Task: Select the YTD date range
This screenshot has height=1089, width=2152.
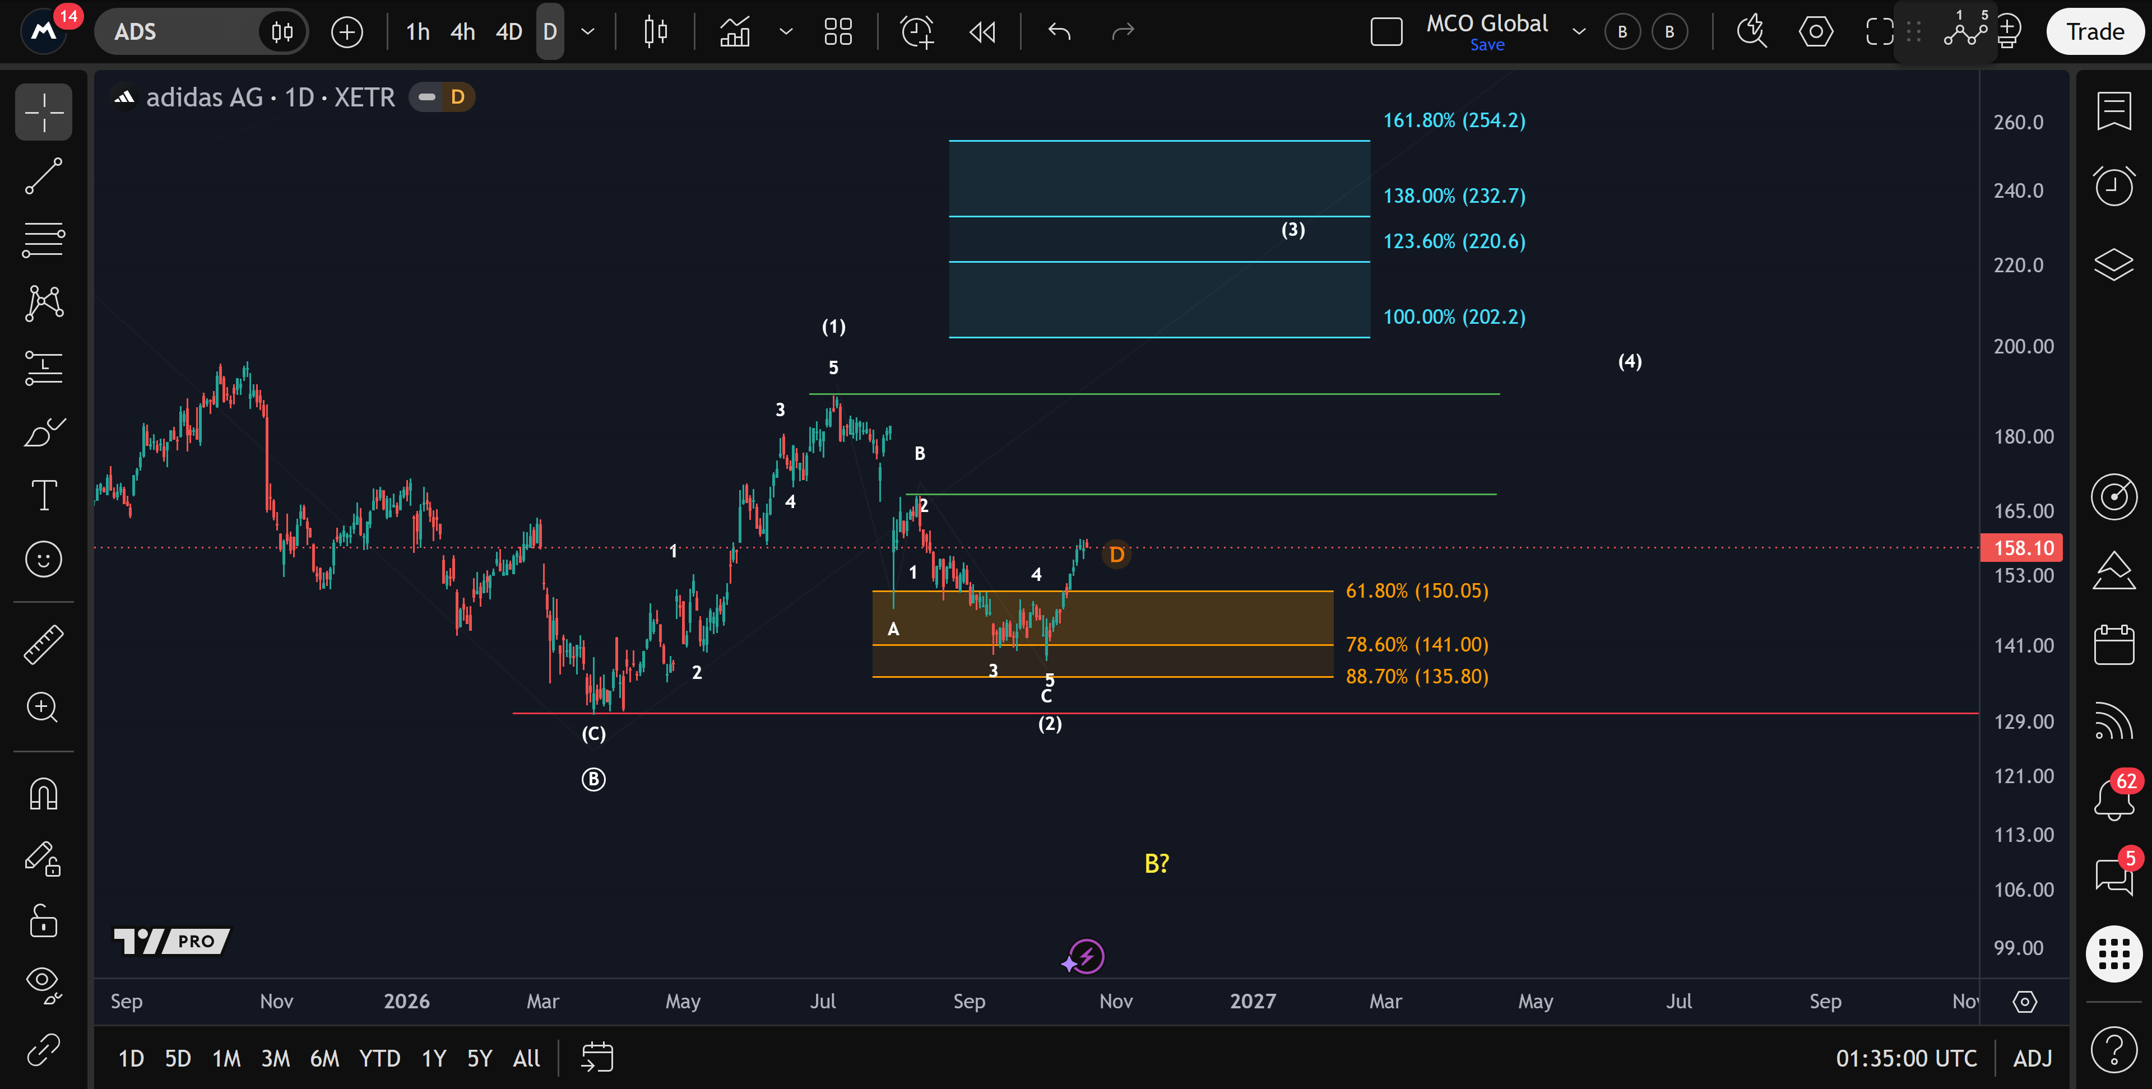Action: point(380,1058)
